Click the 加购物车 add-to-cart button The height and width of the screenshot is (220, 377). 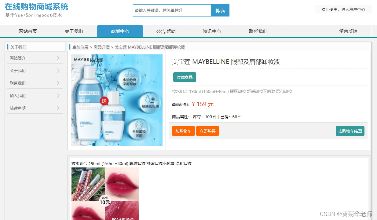[x=183, y=131]
